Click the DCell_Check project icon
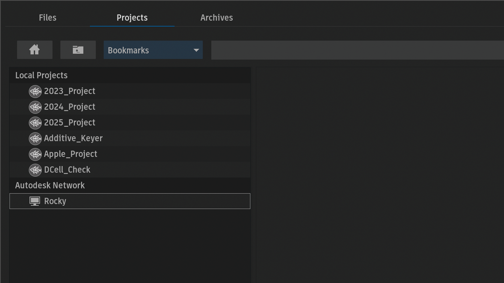This screenshot has height=283, width=504. pyautogui.click(x=35, y=170)
